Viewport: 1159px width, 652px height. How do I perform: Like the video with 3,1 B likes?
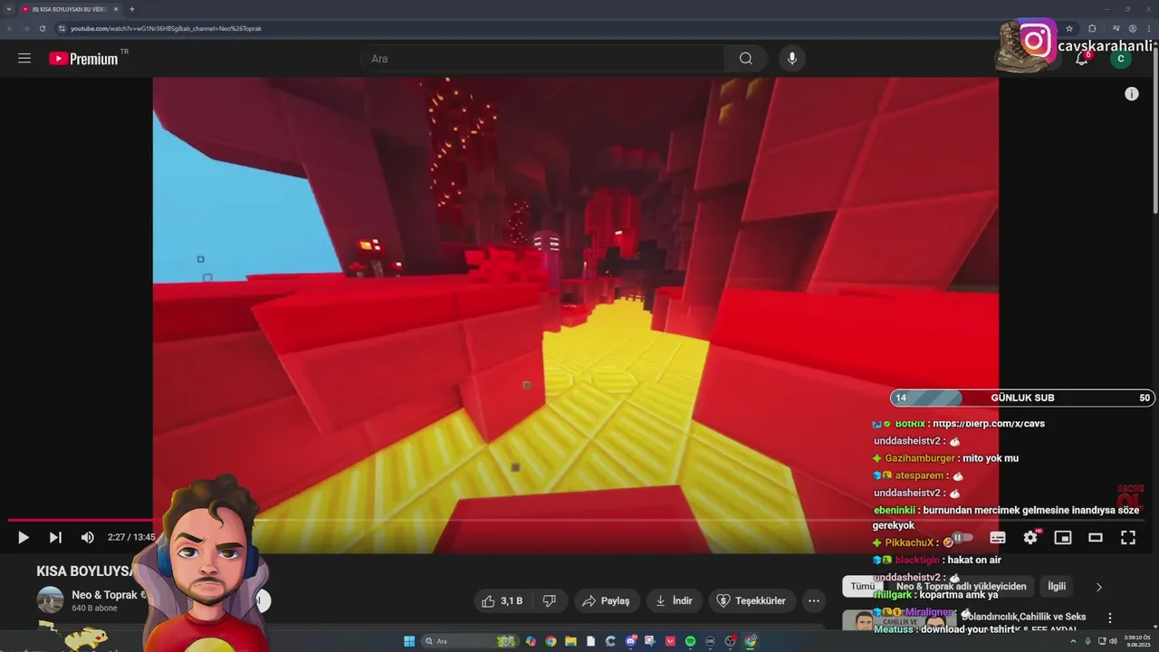pos(503,600)
